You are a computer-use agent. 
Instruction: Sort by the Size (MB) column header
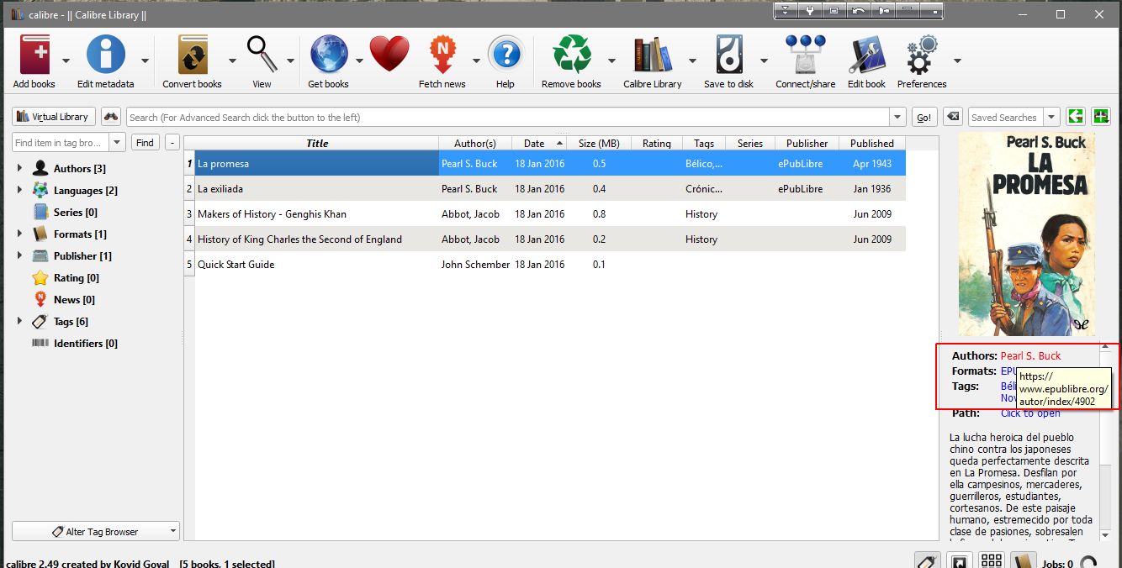[x=599, y=143]
